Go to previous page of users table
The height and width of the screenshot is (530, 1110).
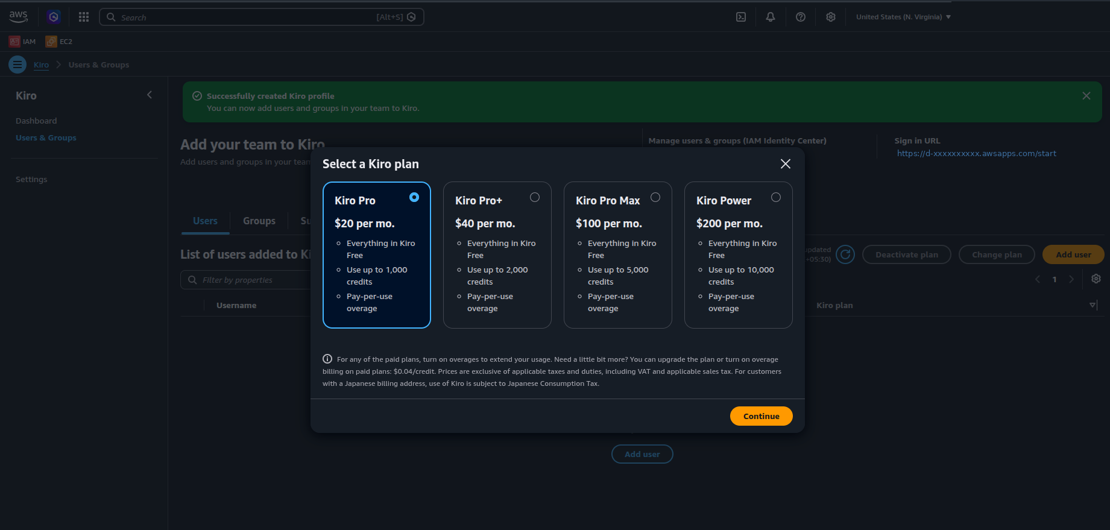click(x=1038, y=279)
